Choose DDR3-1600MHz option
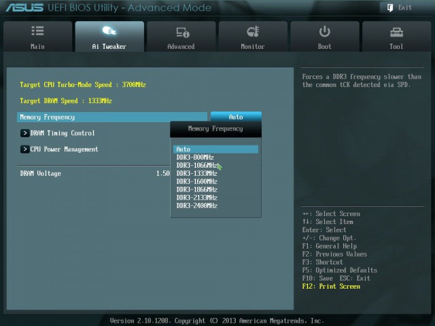This screenshot has width=435, height=326. pyautogui.click(x=196, y=181)
